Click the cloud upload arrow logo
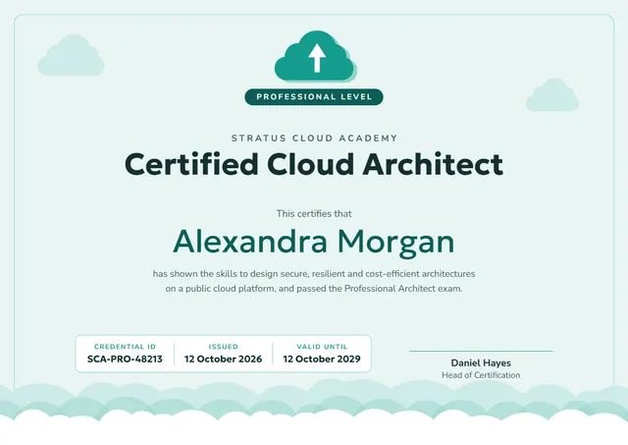The height and width of the screenshot is (445, 628). point(315,57)
